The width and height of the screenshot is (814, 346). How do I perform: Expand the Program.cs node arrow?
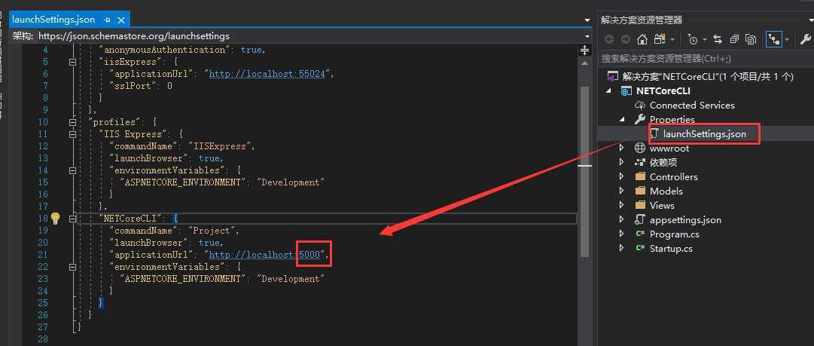pos(621,234)
